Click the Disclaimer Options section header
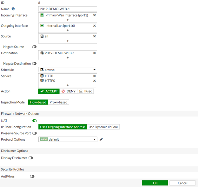198x187 pixels. click(x=15, y=151)
